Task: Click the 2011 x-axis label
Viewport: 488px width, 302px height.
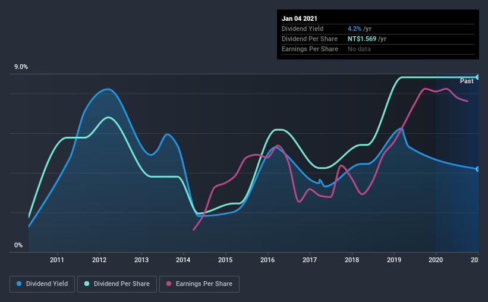Action: (57, 260)
